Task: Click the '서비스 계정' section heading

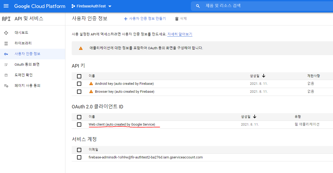Action: coord(84,139)
